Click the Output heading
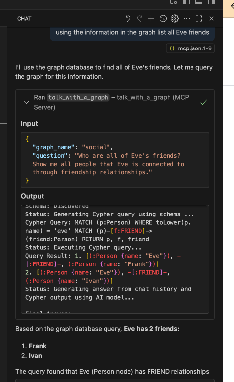The width and height of the screenshot is (234, 382). [33, 196]
